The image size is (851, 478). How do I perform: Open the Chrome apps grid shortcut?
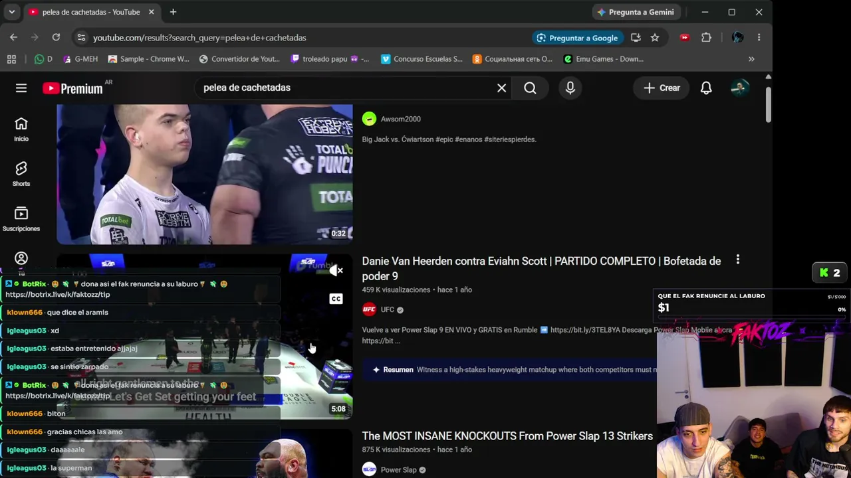pyautogui.click(x=11, y=59)
